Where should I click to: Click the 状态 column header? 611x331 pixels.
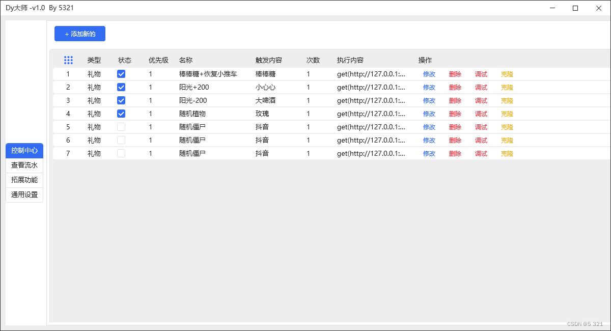click(125, 60)
